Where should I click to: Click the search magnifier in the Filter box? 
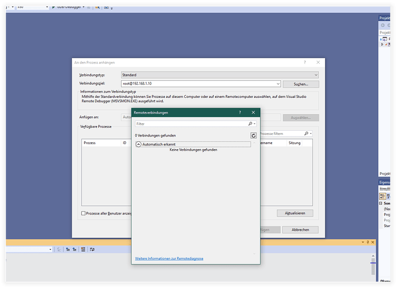[250, 124]
